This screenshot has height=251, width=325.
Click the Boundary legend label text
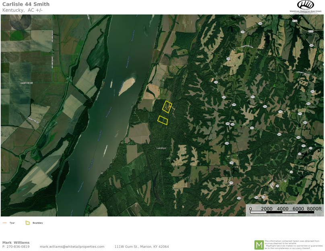coord(37,223)
